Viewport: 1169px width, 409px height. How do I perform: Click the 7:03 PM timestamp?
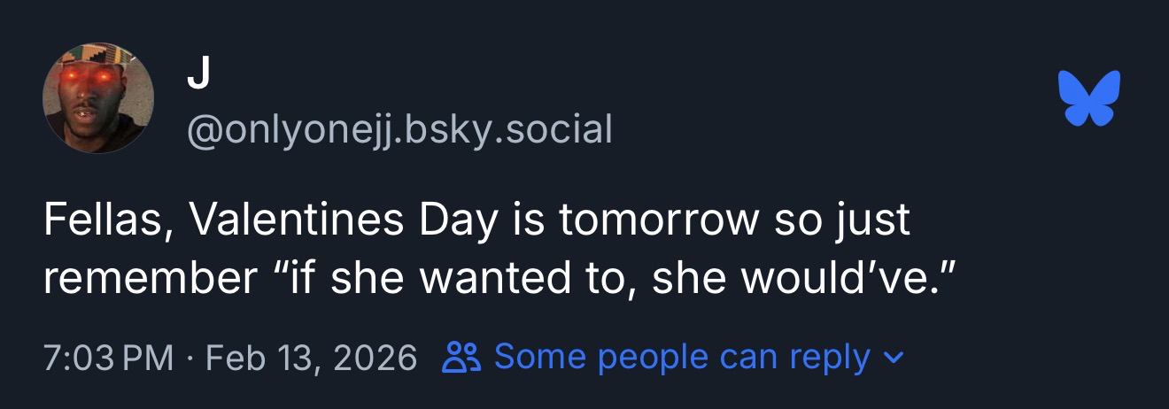tap(108, 358)
